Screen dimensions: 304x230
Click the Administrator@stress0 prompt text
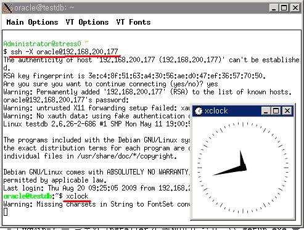tap(42, 44)
